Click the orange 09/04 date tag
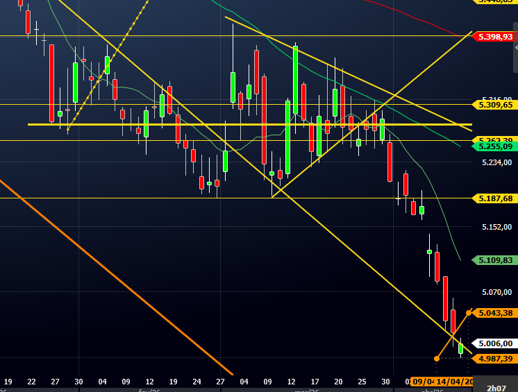The height and width of the screenshot is (392, 518). (x=423, y=382)
